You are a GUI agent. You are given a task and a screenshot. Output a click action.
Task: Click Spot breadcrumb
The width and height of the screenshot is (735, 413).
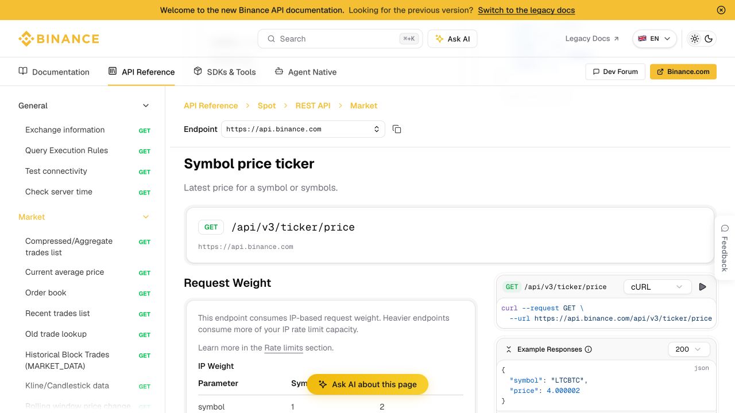266,106
